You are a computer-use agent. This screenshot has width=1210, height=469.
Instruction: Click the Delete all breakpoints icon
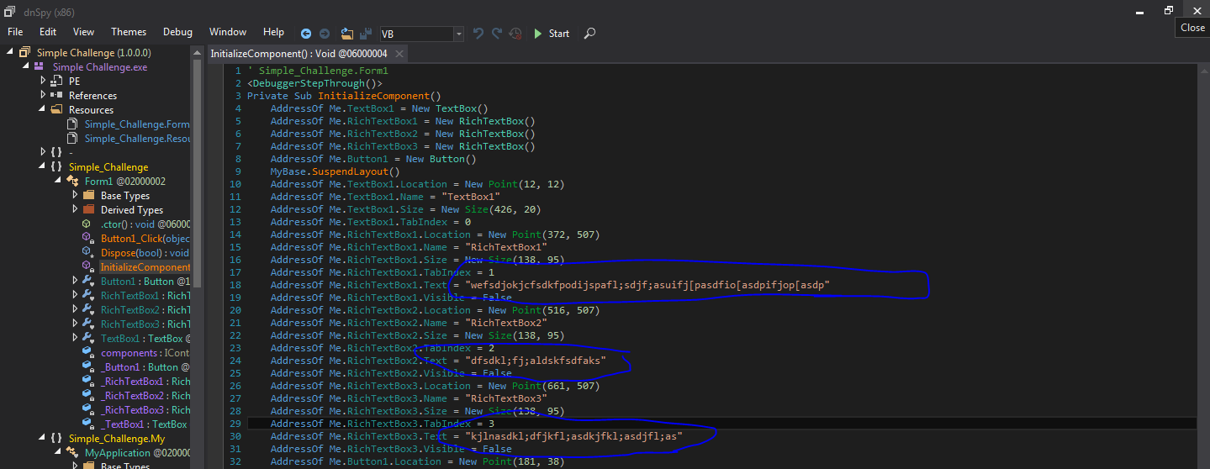click(x=515, y=34)
